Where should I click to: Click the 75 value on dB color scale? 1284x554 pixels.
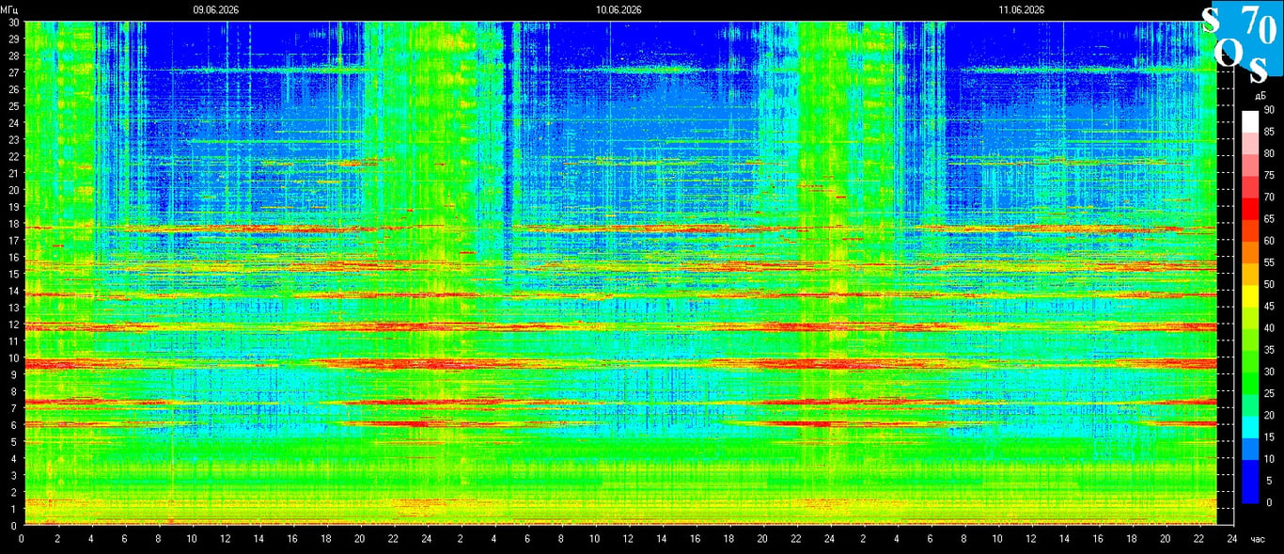click(1268, 175)
